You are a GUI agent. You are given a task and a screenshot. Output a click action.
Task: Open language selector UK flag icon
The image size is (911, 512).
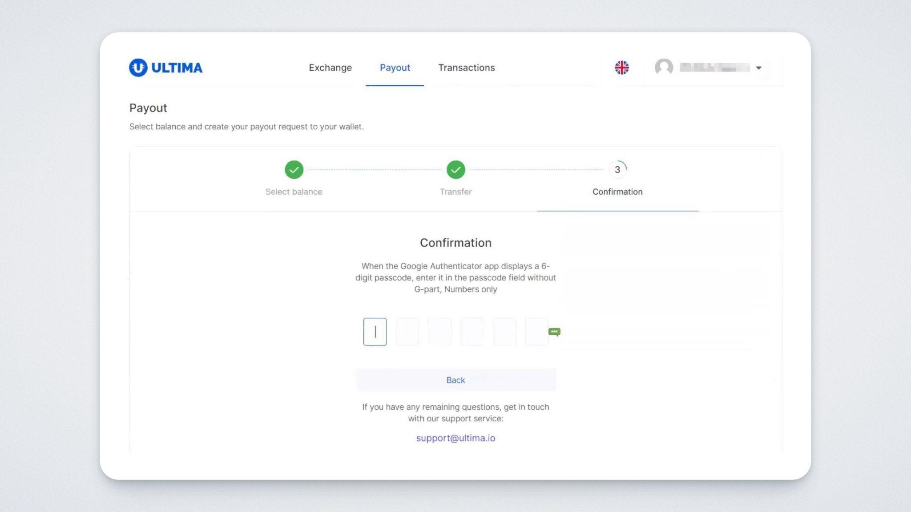[621, 68]
